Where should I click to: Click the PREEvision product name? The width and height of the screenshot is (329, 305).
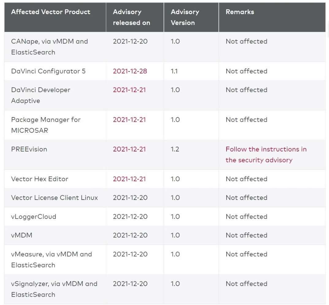(29, 149)
